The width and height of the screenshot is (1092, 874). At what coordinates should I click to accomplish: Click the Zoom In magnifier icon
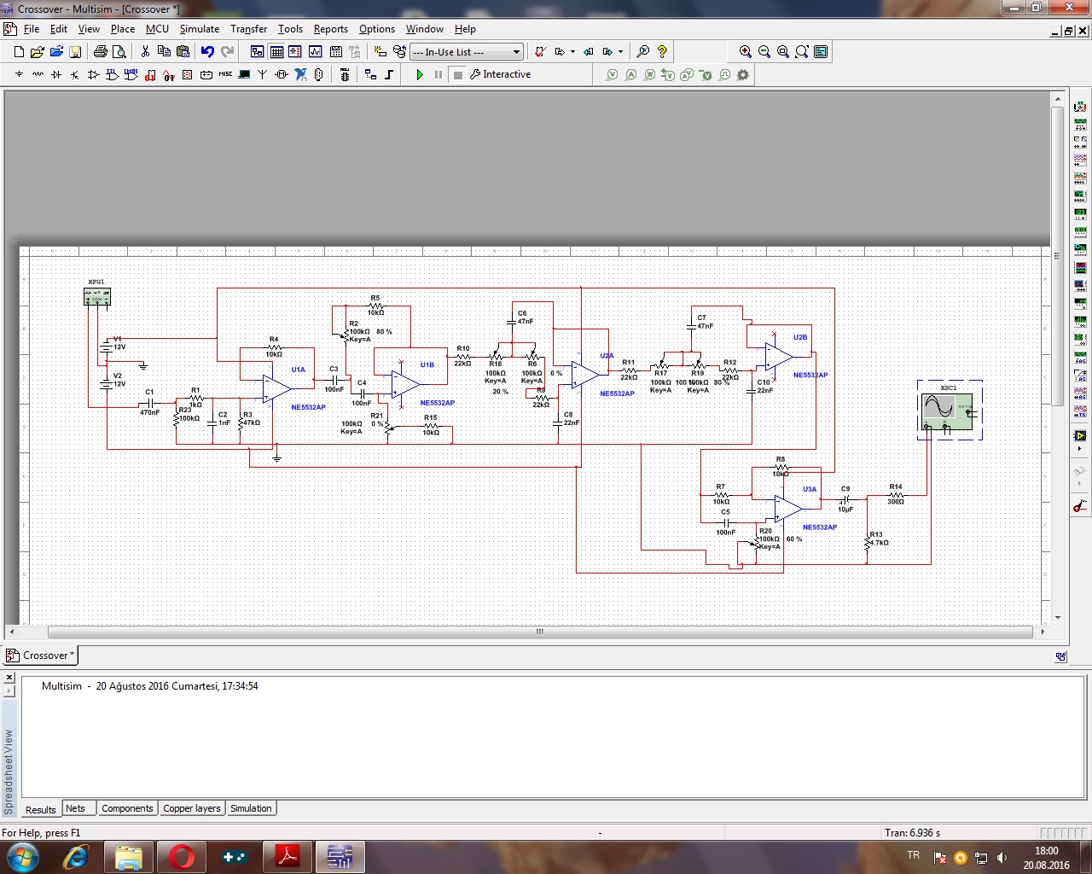746,52
